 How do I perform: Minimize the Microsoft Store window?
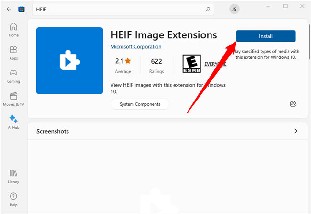[x=268, y=6]
